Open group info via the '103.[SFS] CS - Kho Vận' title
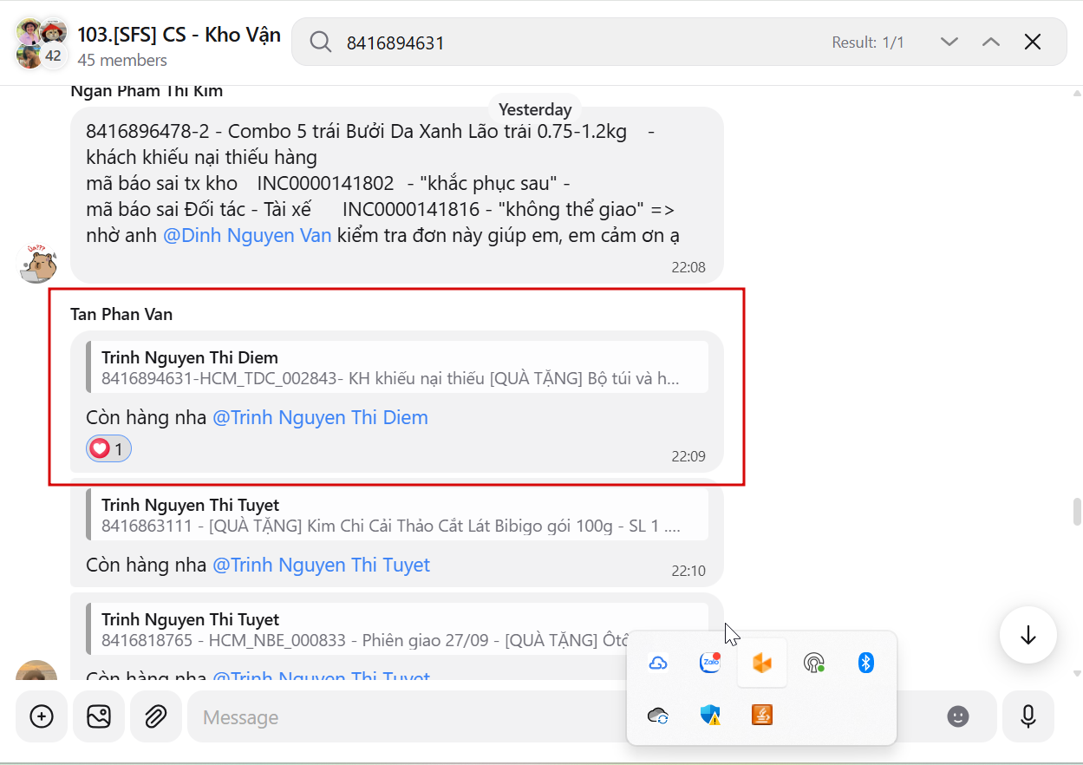The image size is (1083, 765). tap(179, 34)
